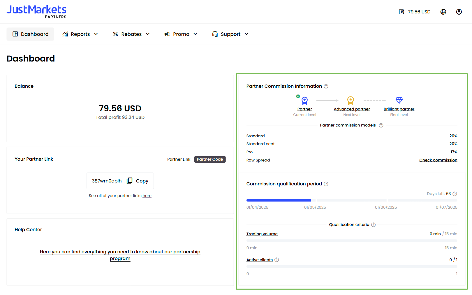
Task: Open the Promo menu
Action: (181, 34)
